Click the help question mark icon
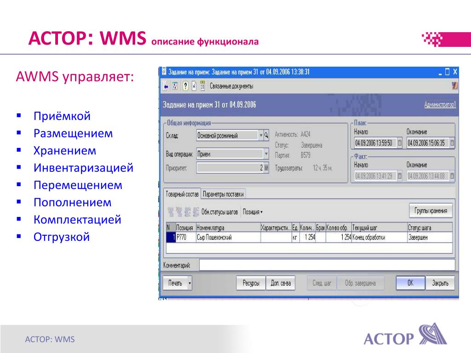 tap(185, 86)
